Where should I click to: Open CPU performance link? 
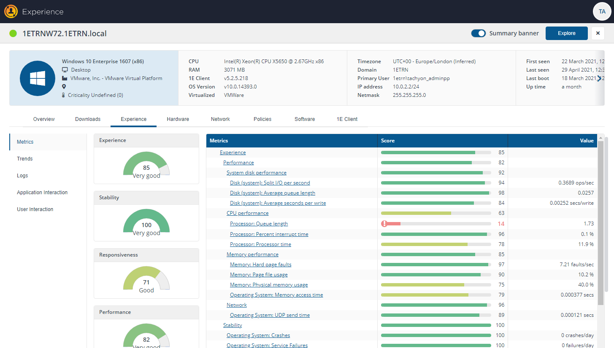(248, 213)
